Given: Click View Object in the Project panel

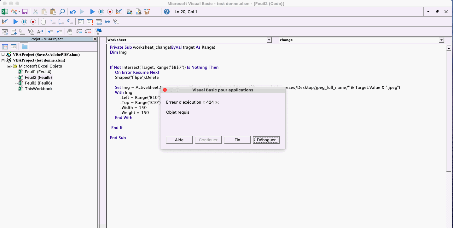Looking at the screenshot, I should [14, 47].
